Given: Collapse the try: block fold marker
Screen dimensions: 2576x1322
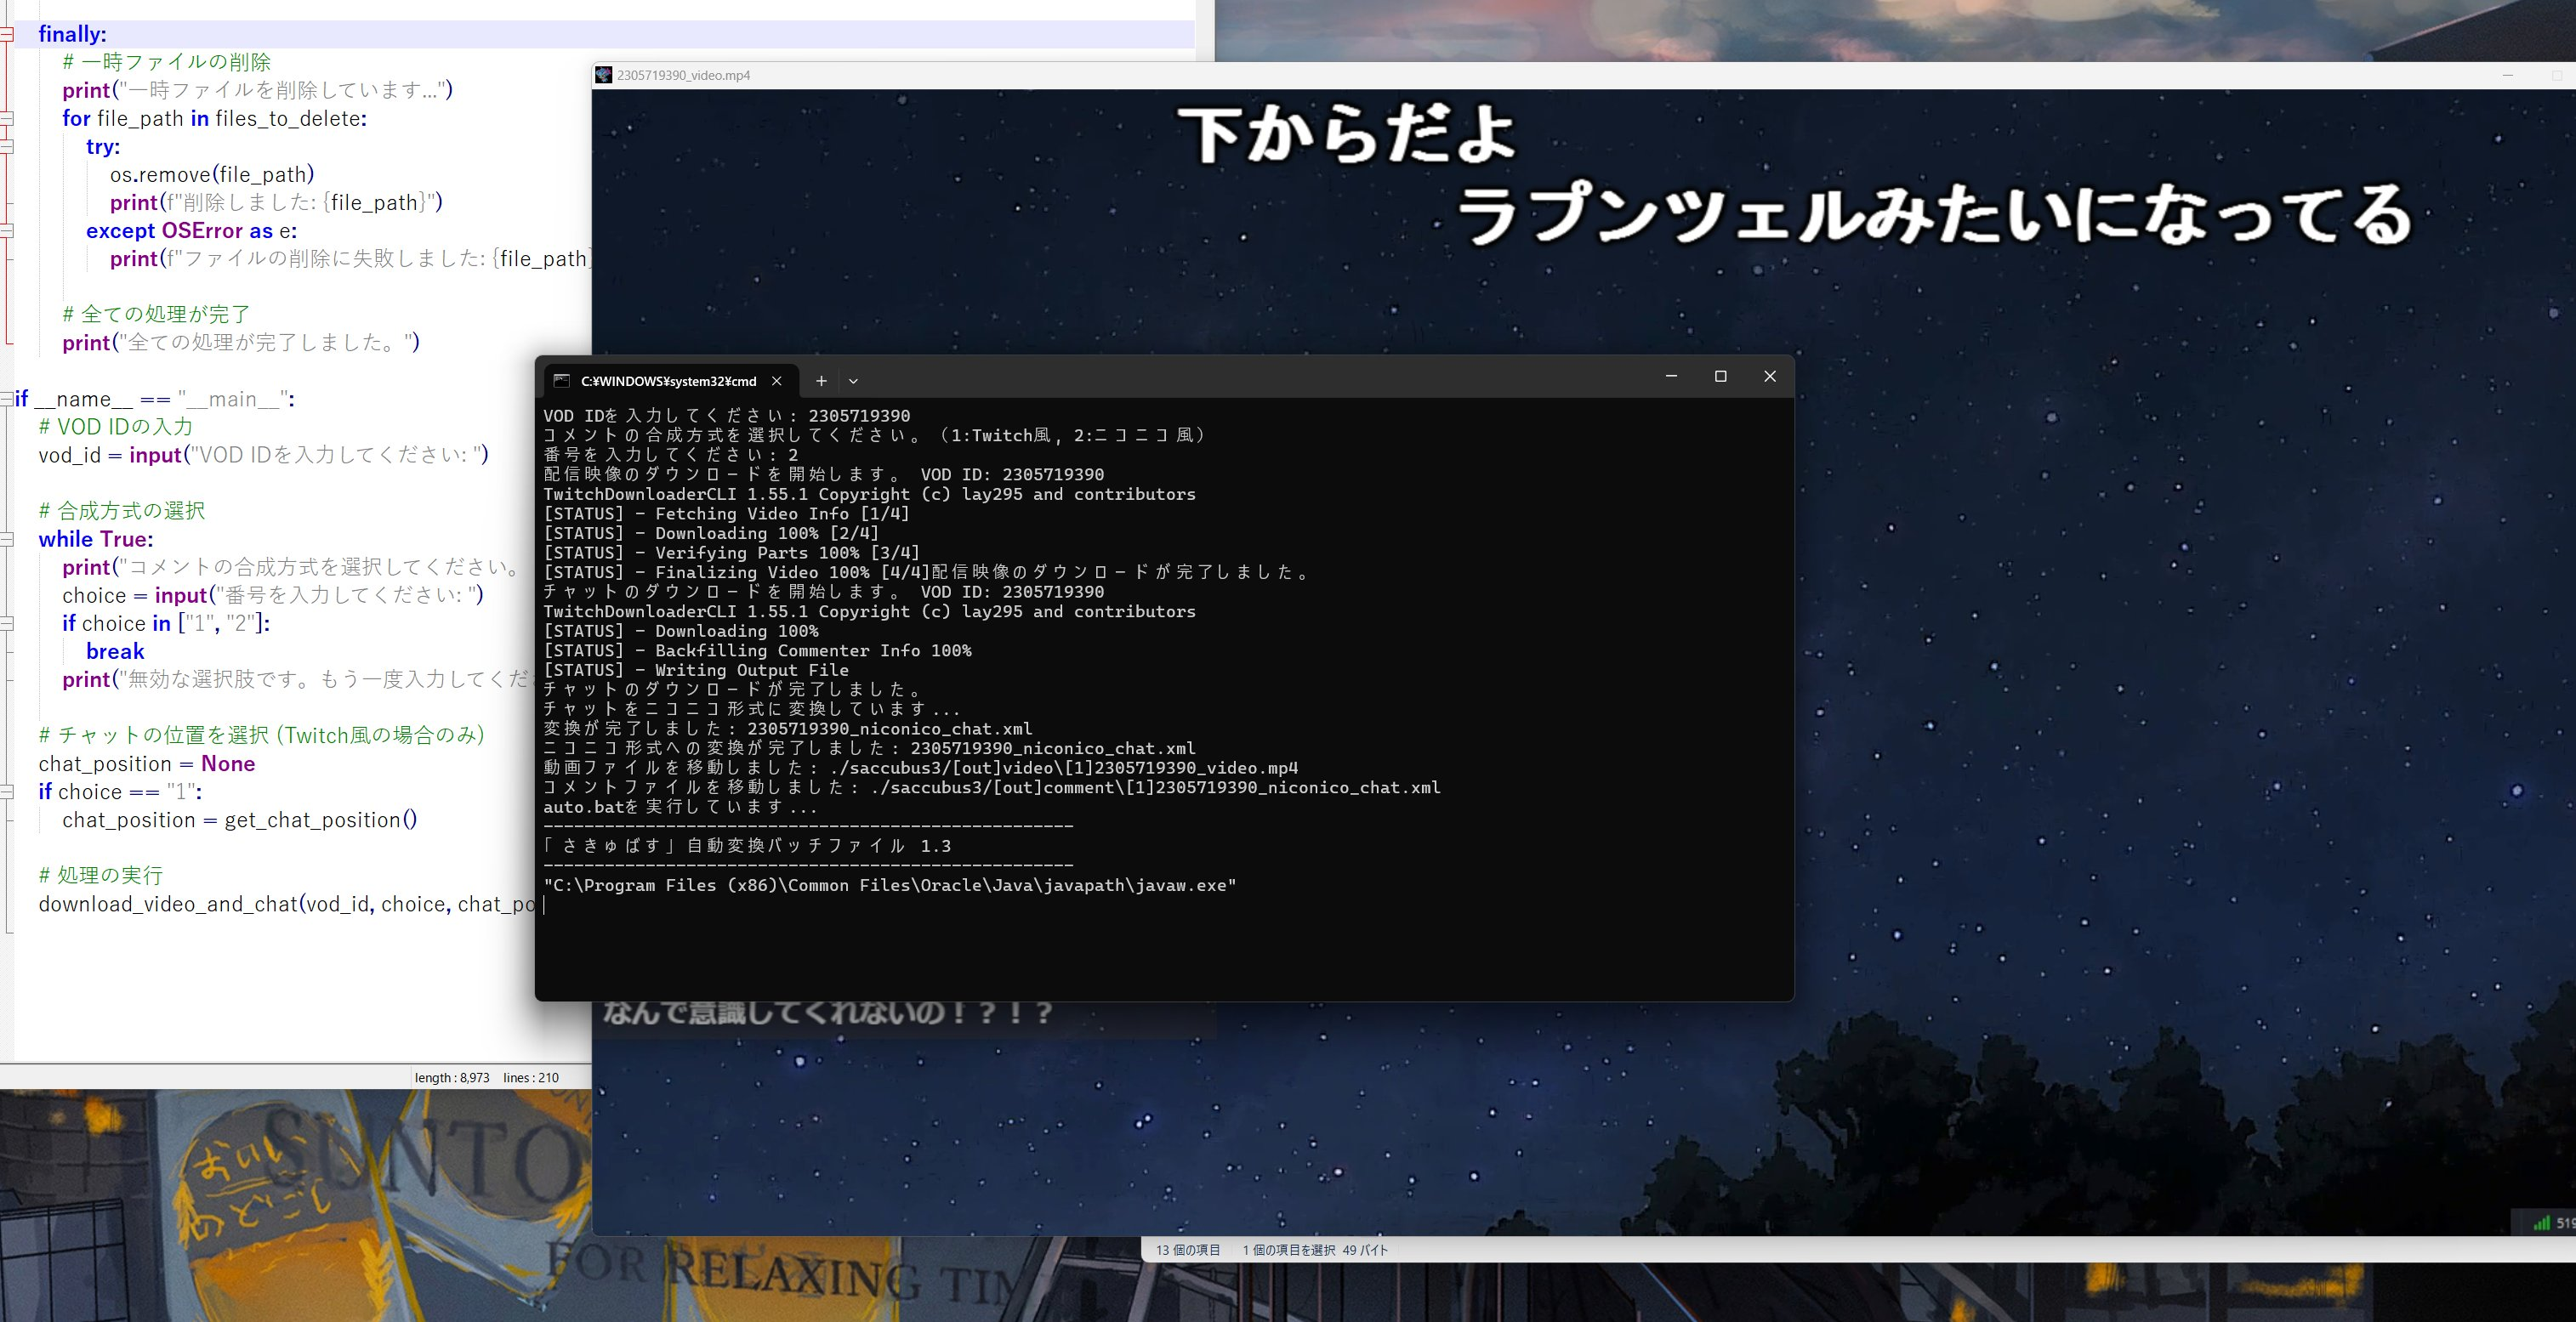Looking at the screenshot, I should click(x=7, y=146).
